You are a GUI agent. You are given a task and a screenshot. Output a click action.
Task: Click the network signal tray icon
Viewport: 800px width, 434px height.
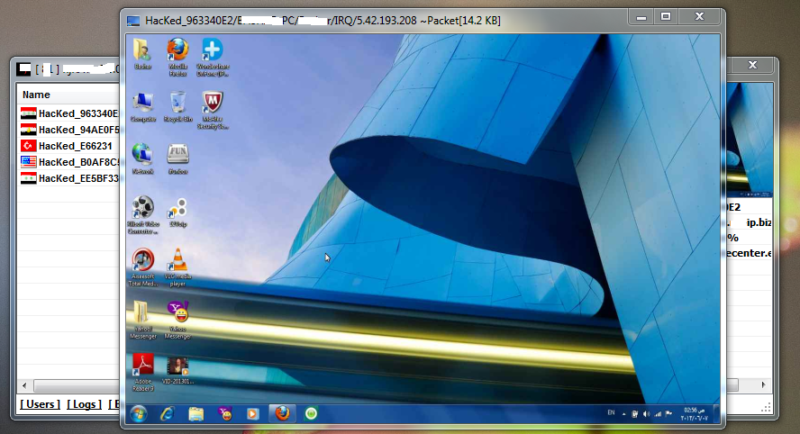coord(658,414)
